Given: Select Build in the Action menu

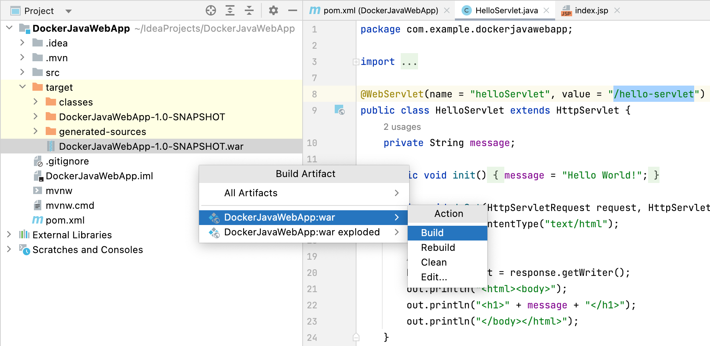Looking at the screenshot, I should point(432,233).
